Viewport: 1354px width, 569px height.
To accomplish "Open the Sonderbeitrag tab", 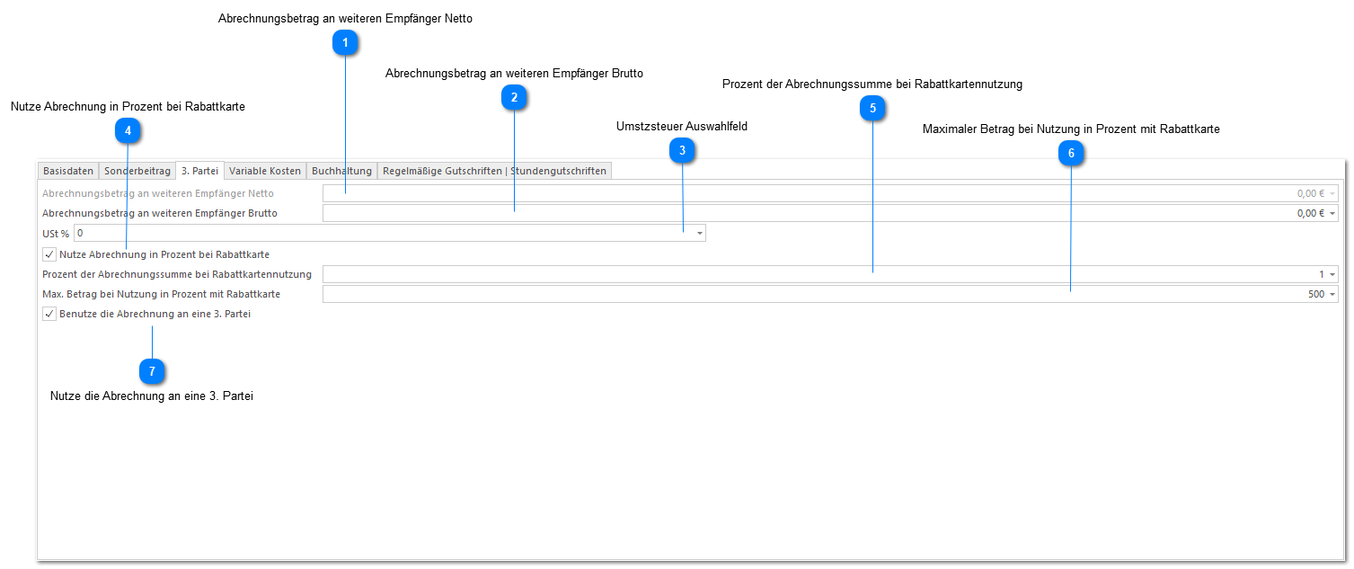I will pyautogui.click(x=137, y=171).
